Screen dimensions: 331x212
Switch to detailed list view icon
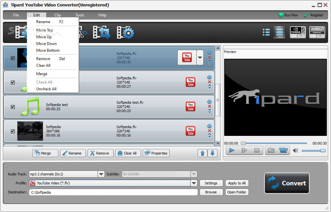266,32
